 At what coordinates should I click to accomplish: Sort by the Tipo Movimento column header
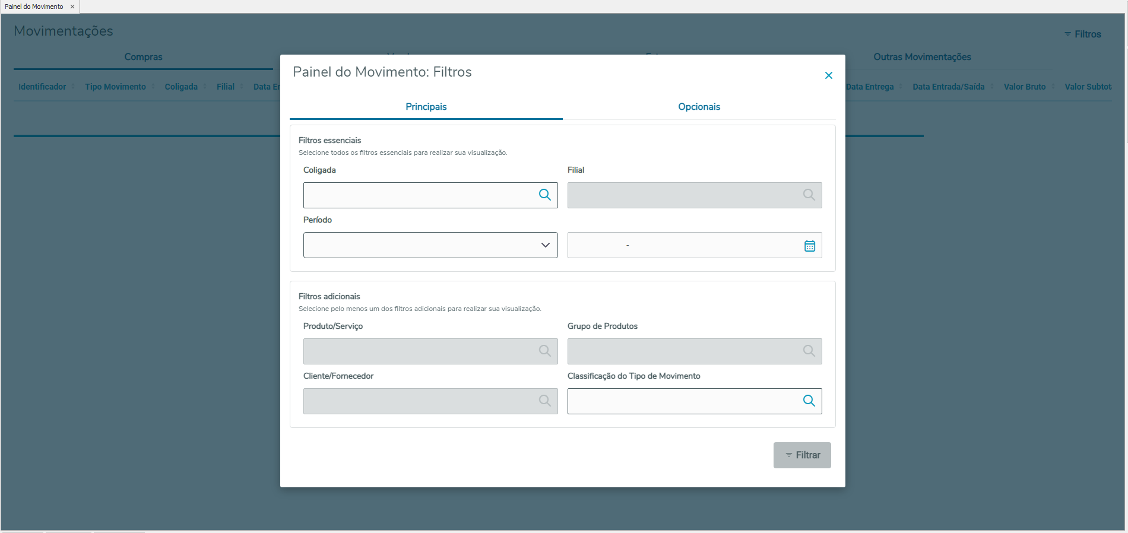point(115,87)
